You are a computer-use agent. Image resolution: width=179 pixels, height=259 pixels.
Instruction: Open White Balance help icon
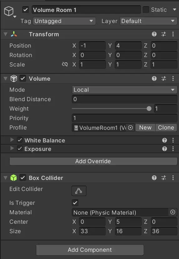tap(164, 140)
